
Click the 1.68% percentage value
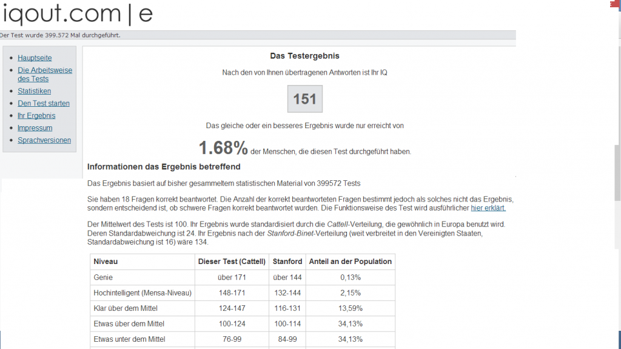pos(223,148)
